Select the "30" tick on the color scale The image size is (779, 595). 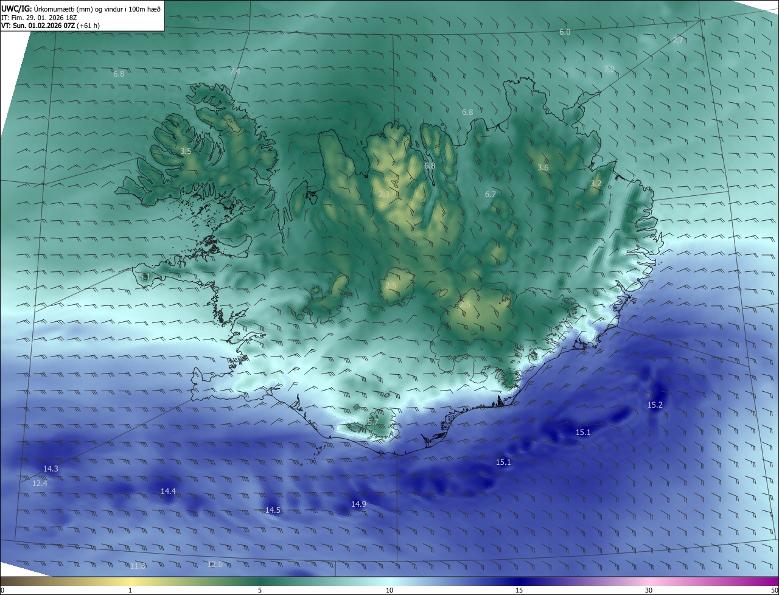(x=649, y=590)
